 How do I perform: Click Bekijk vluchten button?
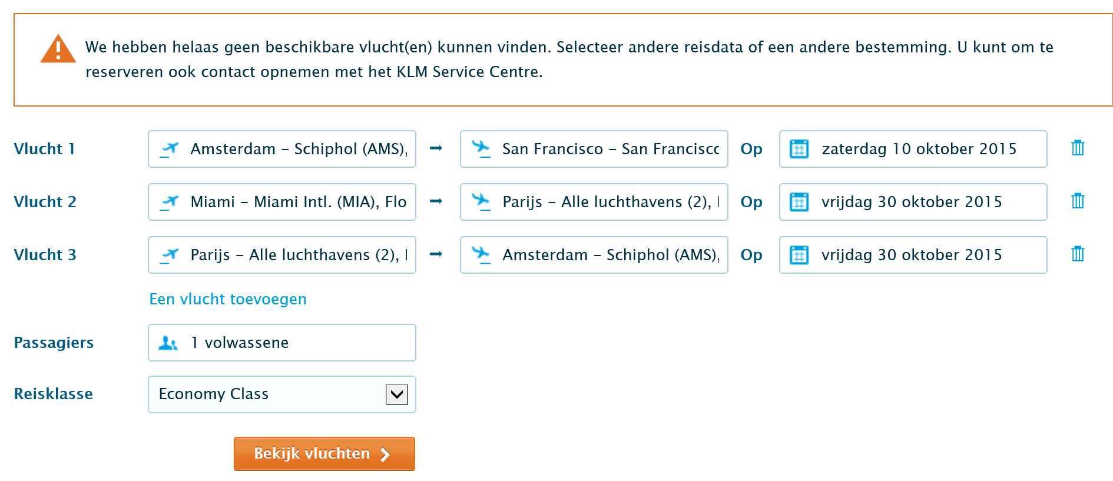(x=324, y=454)
